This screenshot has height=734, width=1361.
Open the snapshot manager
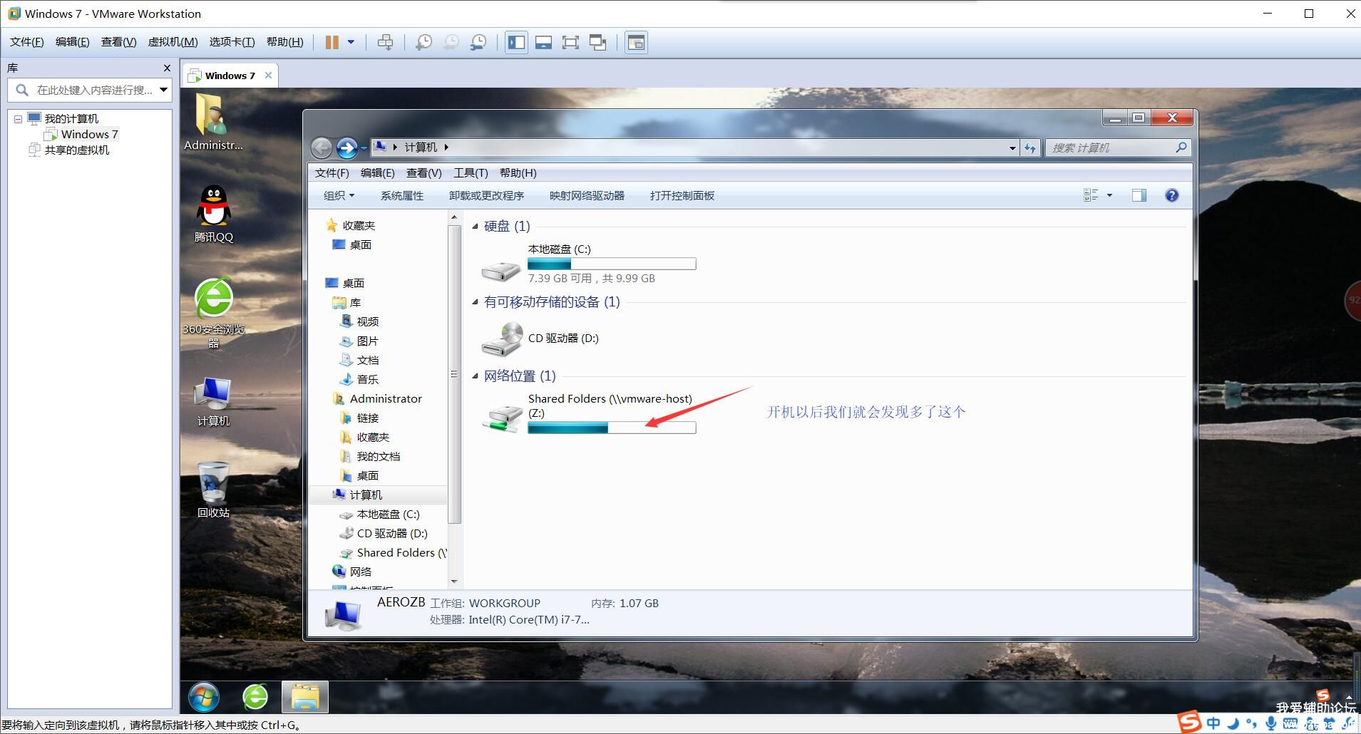[478, 43]
